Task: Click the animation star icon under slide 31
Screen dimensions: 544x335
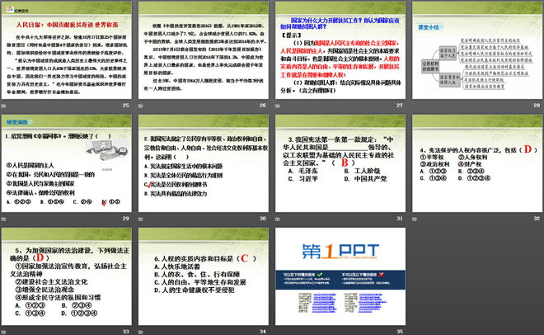Action: point(278,219)
